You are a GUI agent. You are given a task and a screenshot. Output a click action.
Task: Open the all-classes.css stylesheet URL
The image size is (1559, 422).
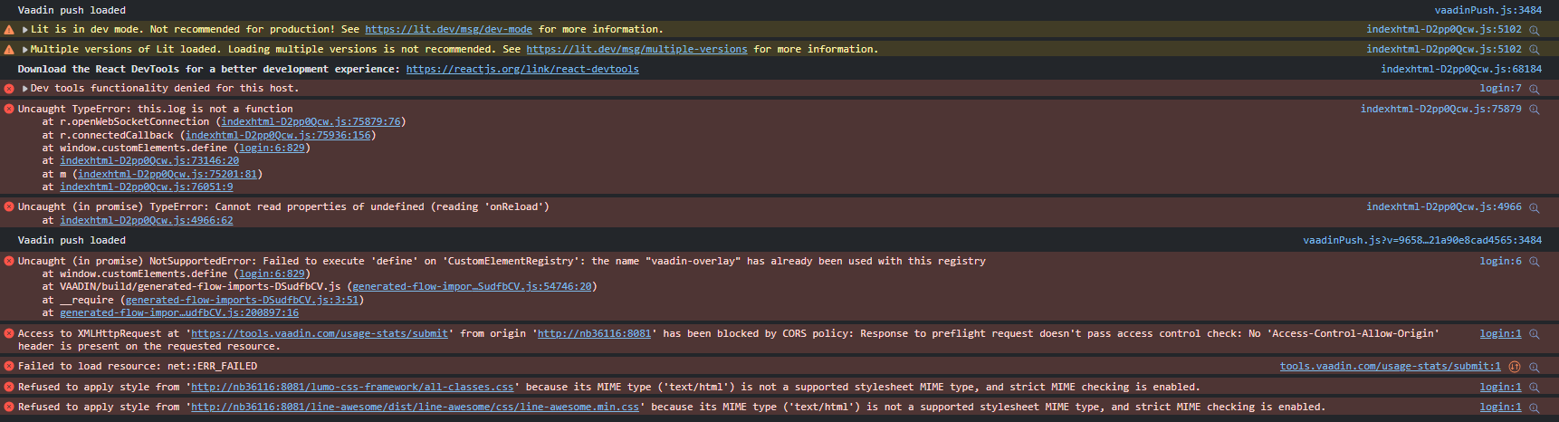[x=352, y=388]
